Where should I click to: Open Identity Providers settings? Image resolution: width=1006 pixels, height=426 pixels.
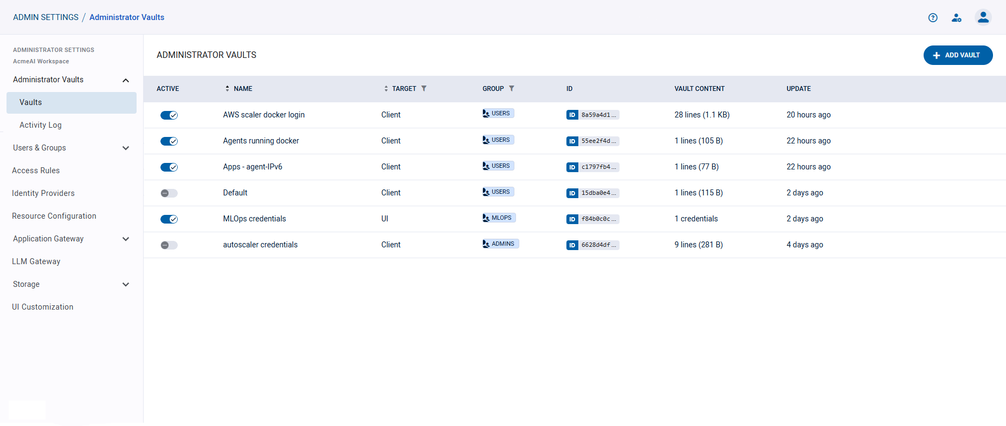[43, 193]
